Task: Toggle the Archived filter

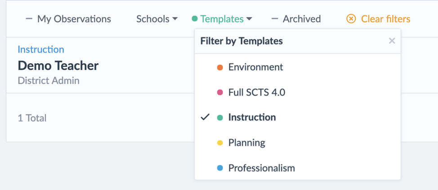Action: point(301,19)
